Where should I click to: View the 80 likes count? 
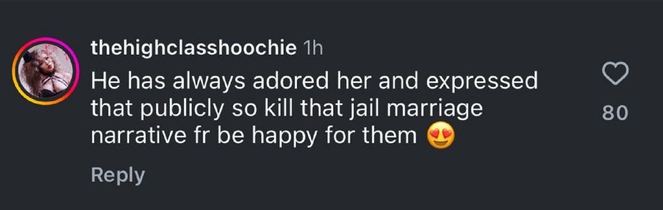[615, 113]
